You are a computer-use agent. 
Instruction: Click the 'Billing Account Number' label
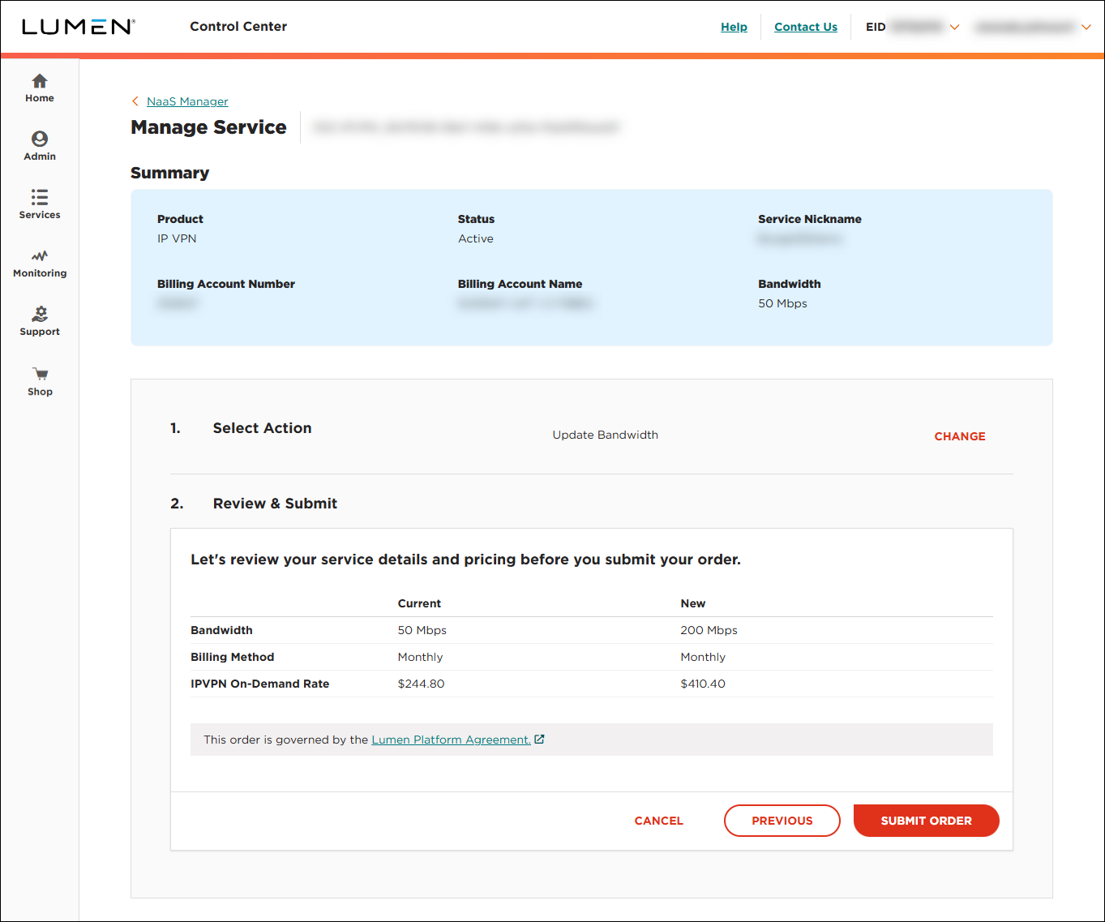pyautogui.click(x=226, y=284)
